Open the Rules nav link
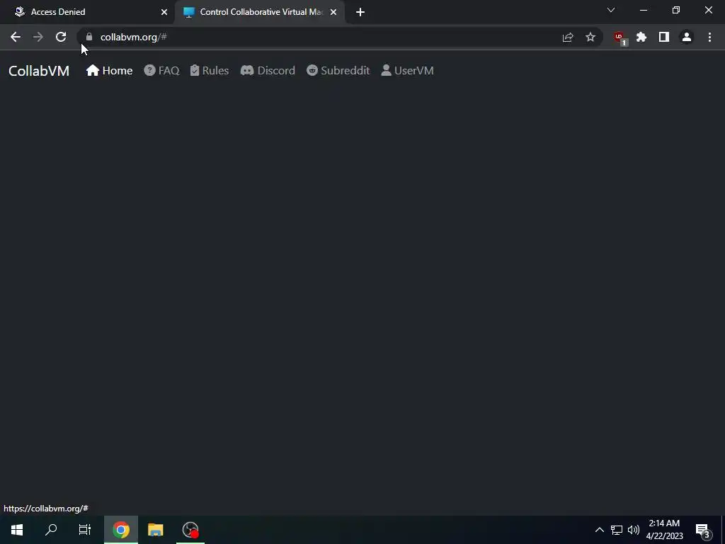This screenshot has width=725, height=544. point(210,70)
